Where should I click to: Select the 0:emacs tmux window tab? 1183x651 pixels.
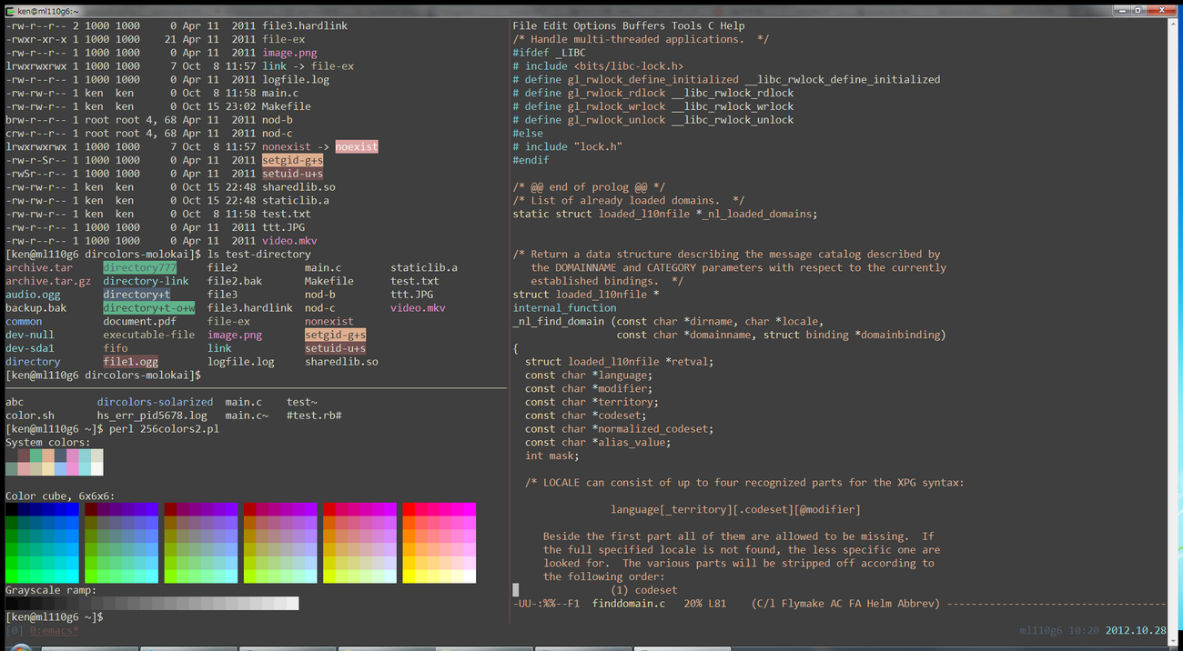coord(54,630)
